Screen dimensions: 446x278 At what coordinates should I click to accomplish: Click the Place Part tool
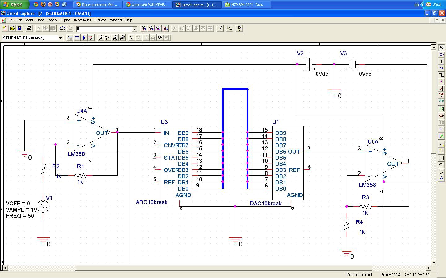[x=441, y=54]
